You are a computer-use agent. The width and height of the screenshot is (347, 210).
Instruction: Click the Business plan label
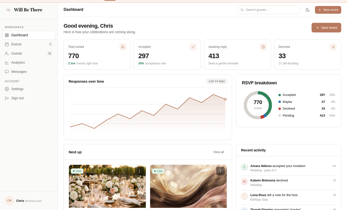pos(33,201)
